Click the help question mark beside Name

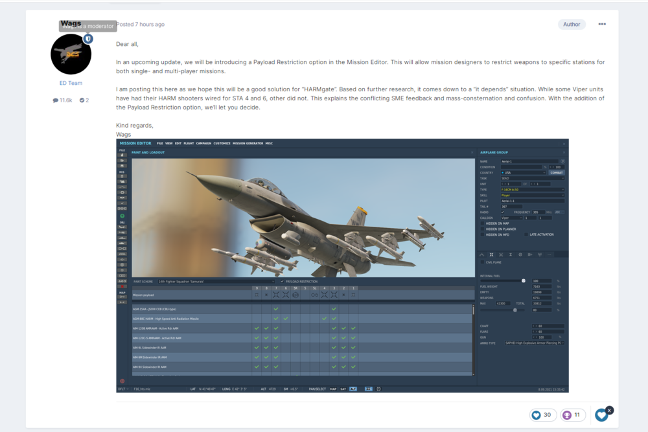[x=562, y=161]
